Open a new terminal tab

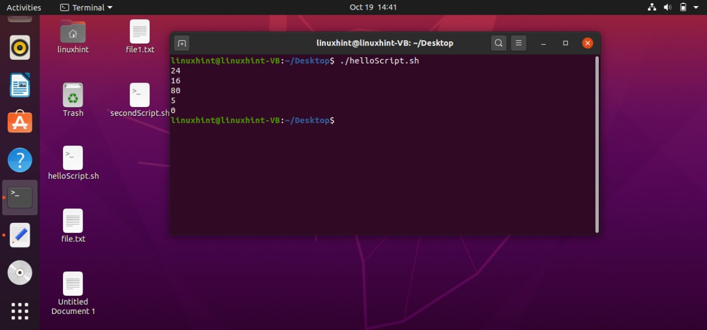[182, 43]
